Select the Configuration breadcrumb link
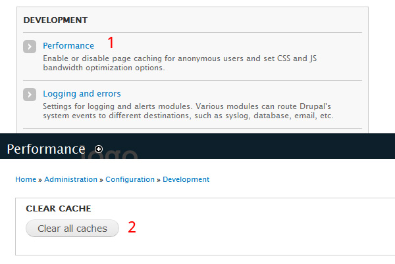This screenshot has height=264, width=395. [x=130, y=179]
